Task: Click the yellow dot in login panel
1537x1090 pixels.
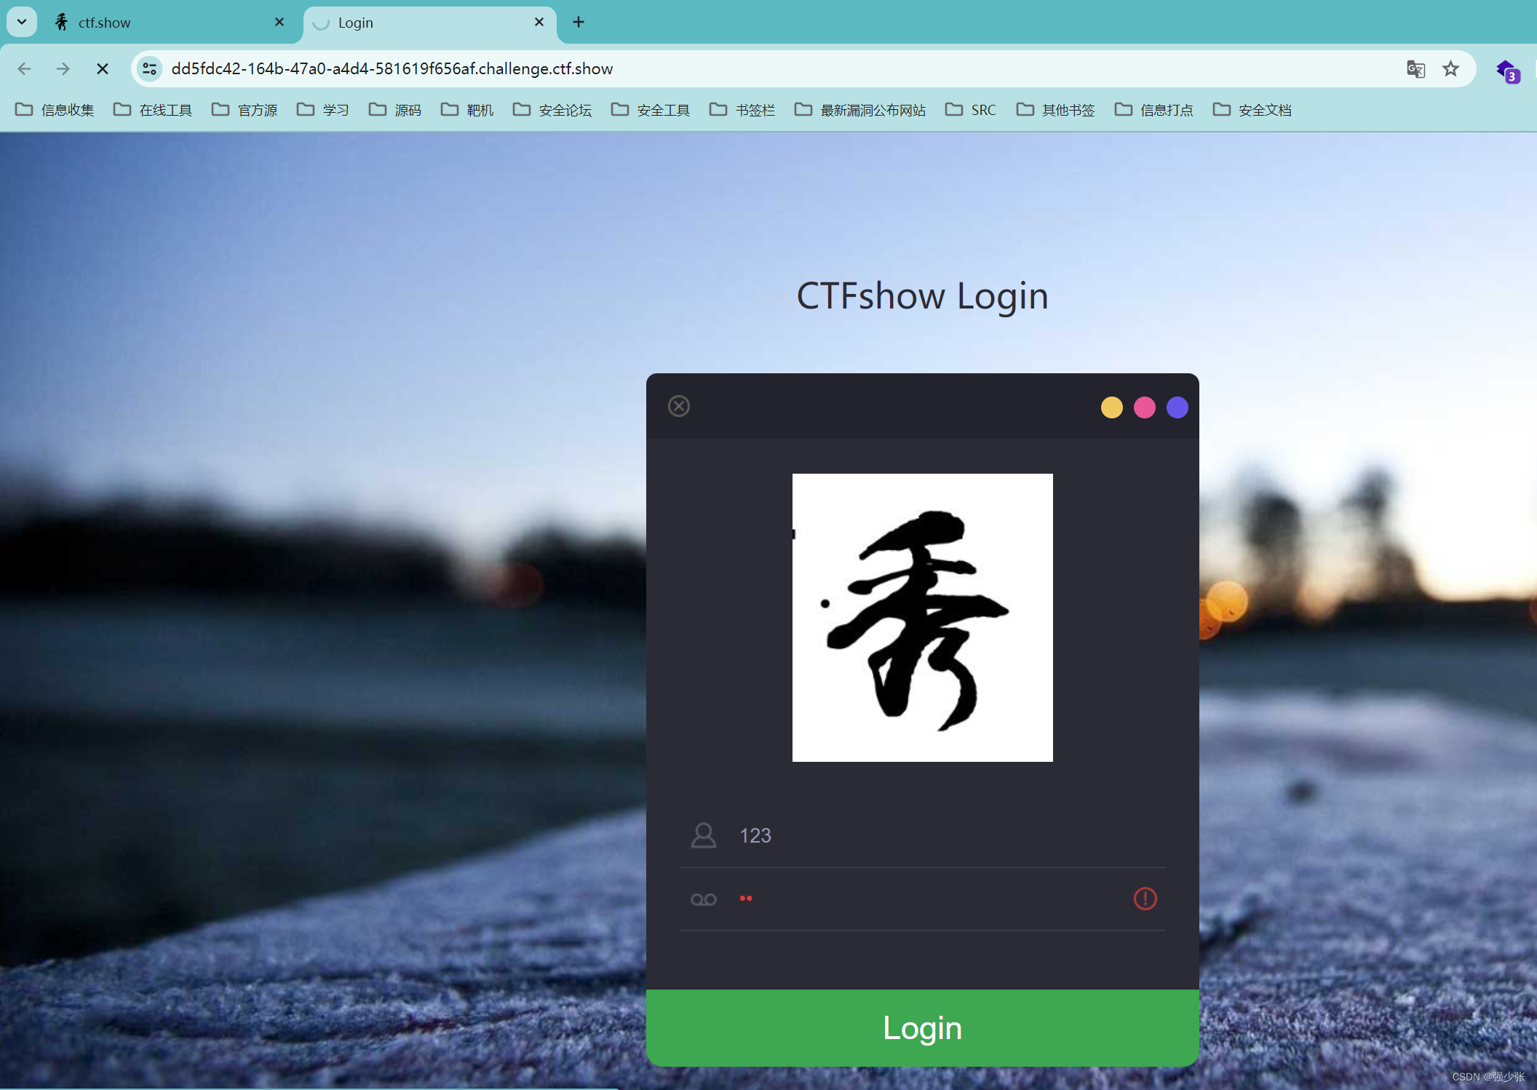Action: point(1112,407)
